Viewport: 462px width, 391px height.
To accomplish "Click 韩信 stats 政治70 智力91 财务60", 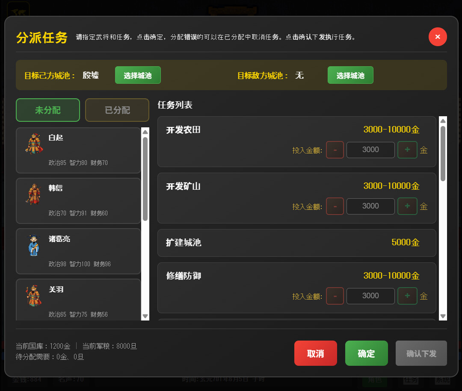I will tap(78, 213).
